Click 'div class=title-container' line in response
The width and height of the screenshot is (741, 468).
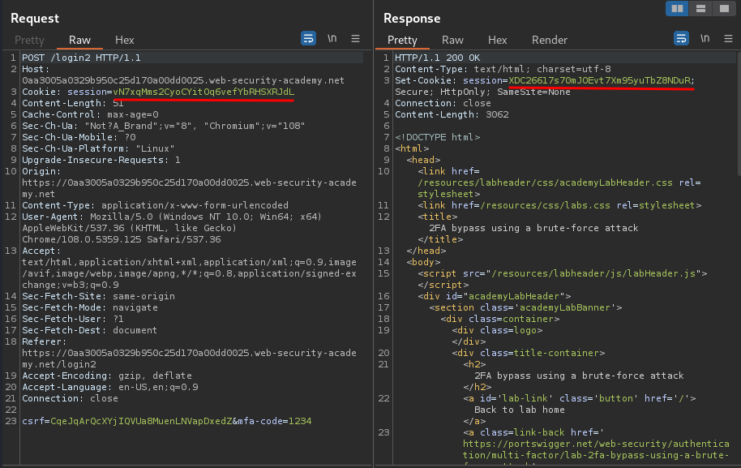529,353
